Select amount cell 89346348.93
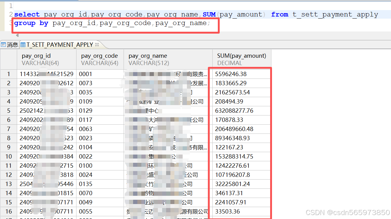 coord(242,138)
